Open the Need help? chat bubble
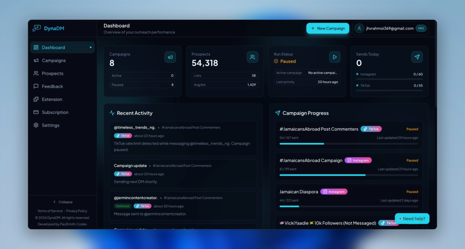Screen dimensions: 465x249 tap(412, 218)
